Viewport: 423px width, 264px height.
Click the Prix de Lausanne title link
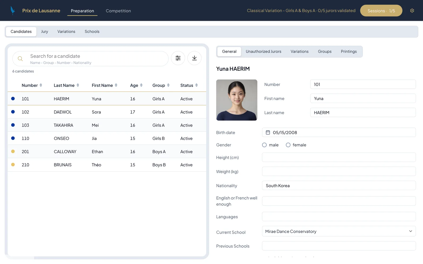[41, 11]
